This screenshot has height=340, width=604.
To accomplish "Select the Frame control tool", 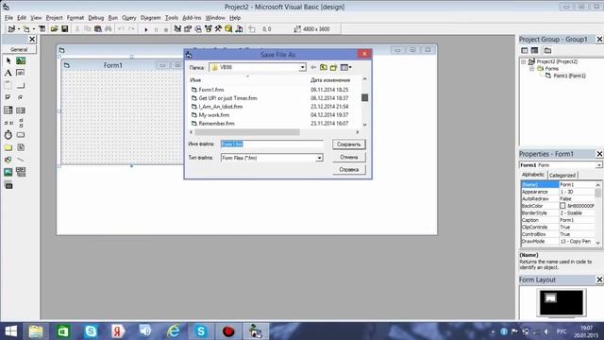I will pos(8,85).
